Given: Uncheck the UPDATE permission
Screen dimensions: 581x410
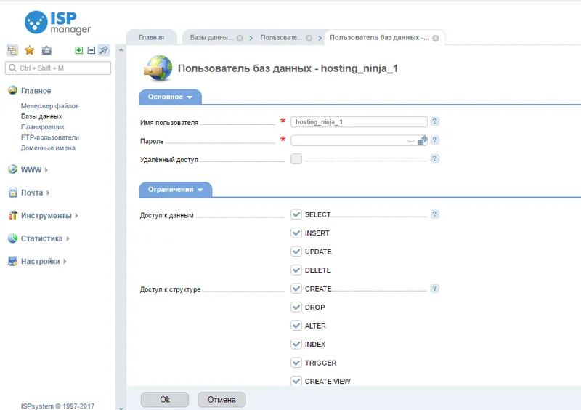Looking at the screenshot, I should point(296,252).
